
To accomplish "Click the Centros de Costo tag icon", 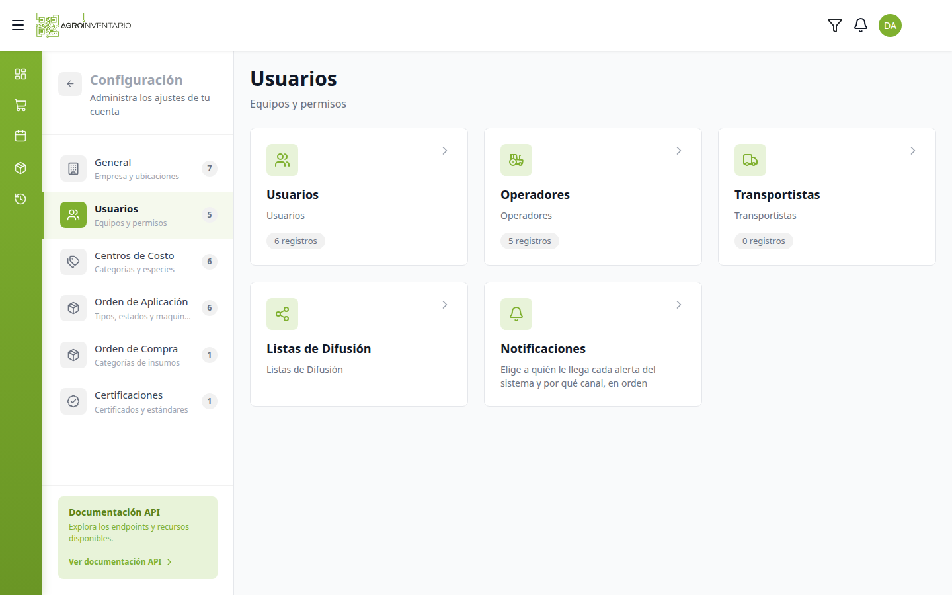I will (x=73, y=262).
